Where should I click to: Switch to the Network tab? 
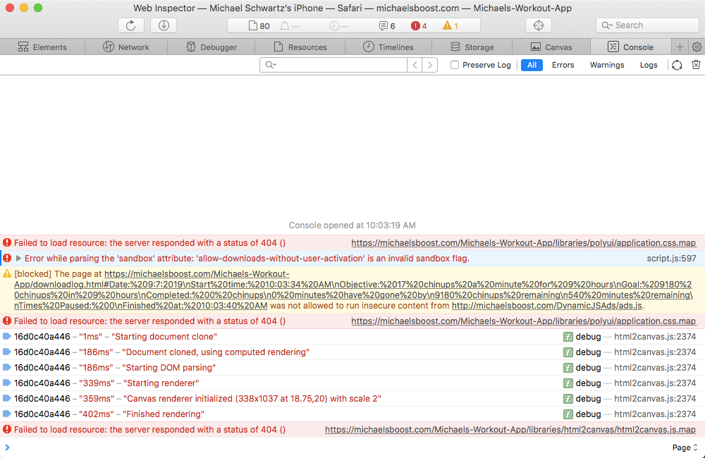coord(125,46)
